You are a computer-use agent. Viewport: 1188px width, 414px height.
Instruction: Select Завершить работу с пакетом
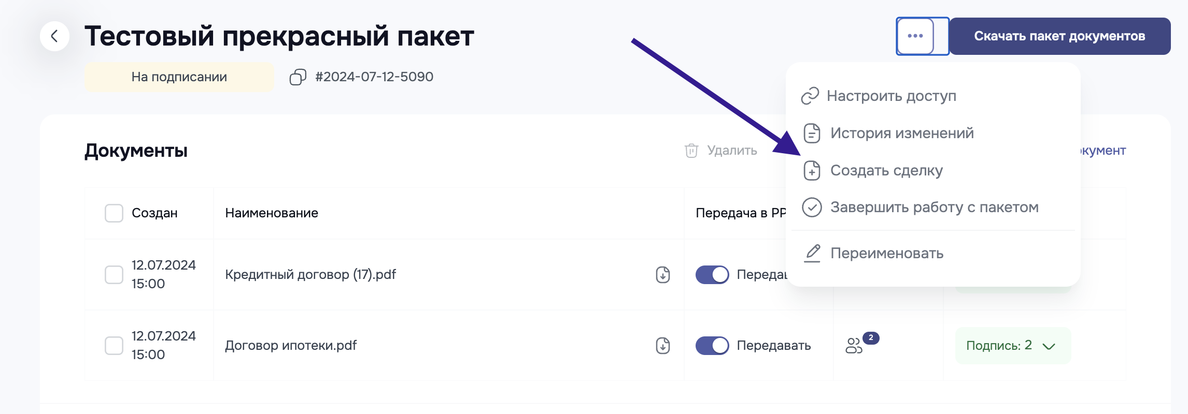point(934,208)
